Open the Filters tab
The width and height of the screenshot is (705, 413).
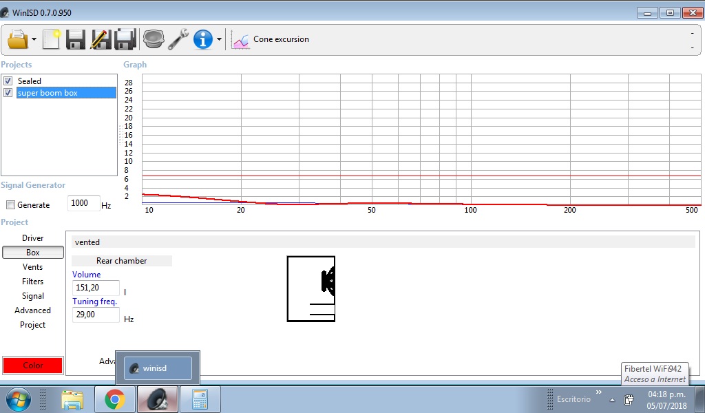[33, 282]
